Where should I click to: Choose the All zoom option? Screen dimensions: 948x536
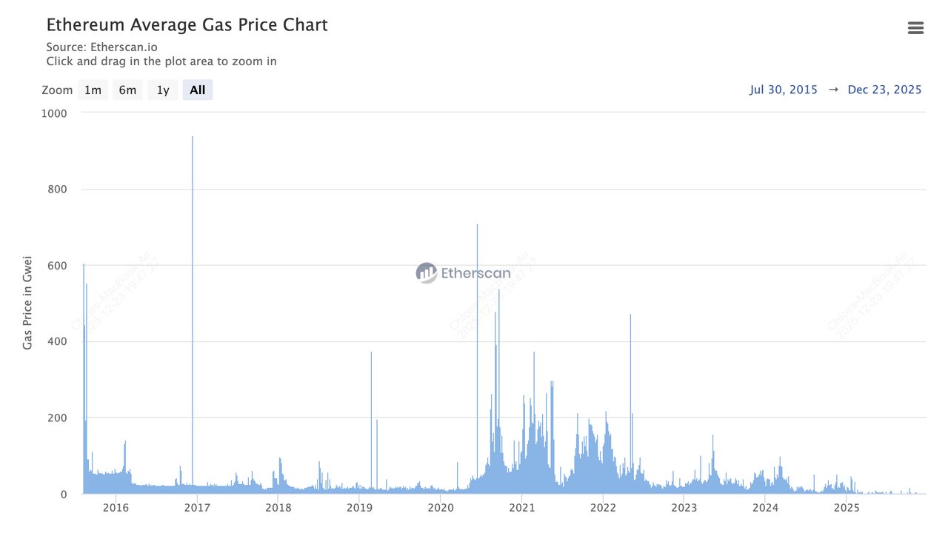point(197,90)
